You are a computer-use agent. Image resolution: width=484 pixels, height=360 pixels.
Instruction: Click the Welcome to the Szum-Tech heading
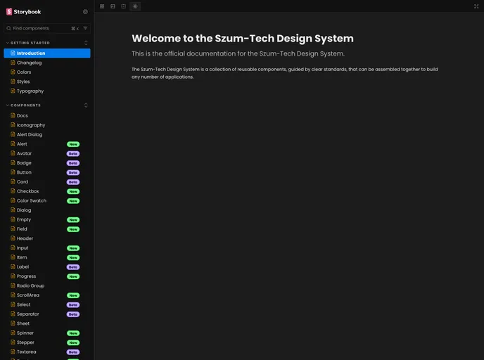(243, 39)
